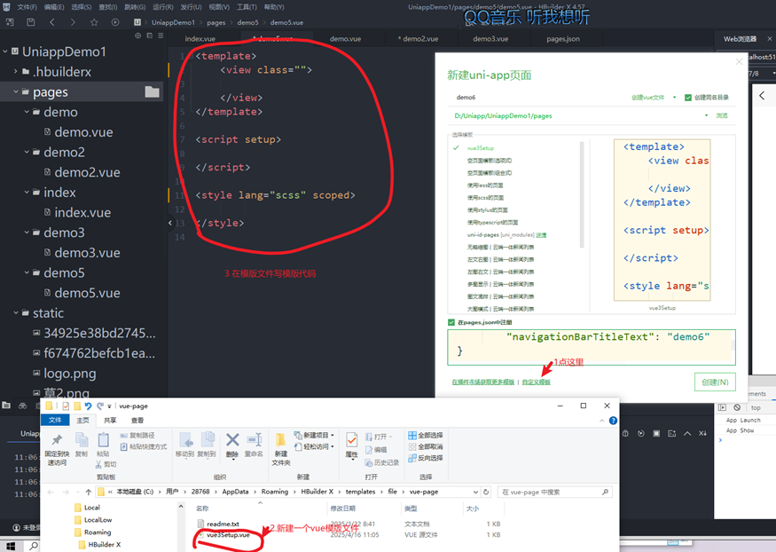Click the 浏览 browse link in dialog
This screenshot has width=776, height=552.
pyautogui.click(x=722, y=115)
